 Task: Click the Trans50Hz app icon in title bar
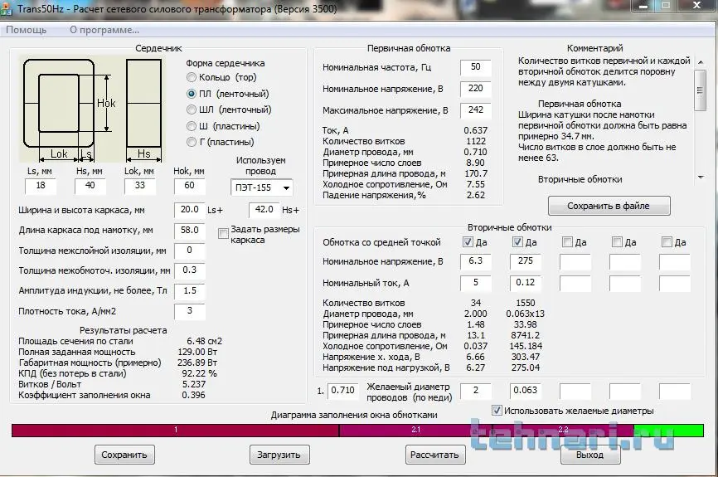coord(6,8)
